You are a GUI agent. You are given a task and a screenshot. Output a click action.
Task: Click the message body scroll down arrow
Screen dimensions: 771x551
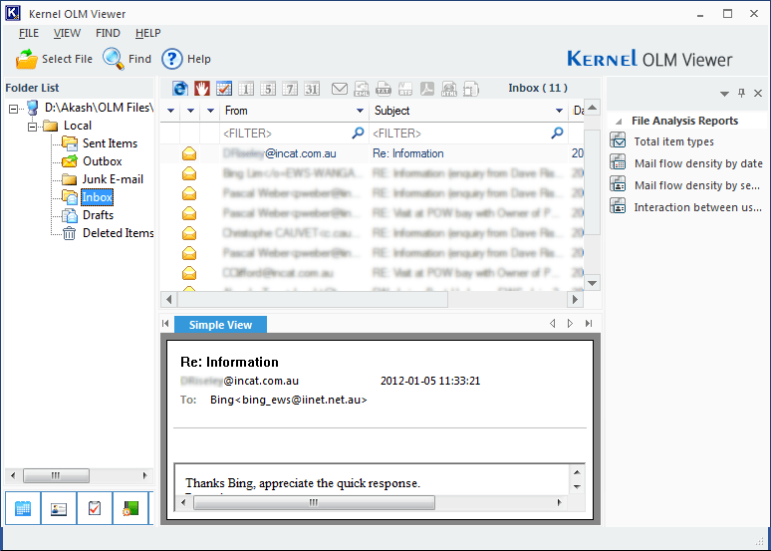point(578,487)
